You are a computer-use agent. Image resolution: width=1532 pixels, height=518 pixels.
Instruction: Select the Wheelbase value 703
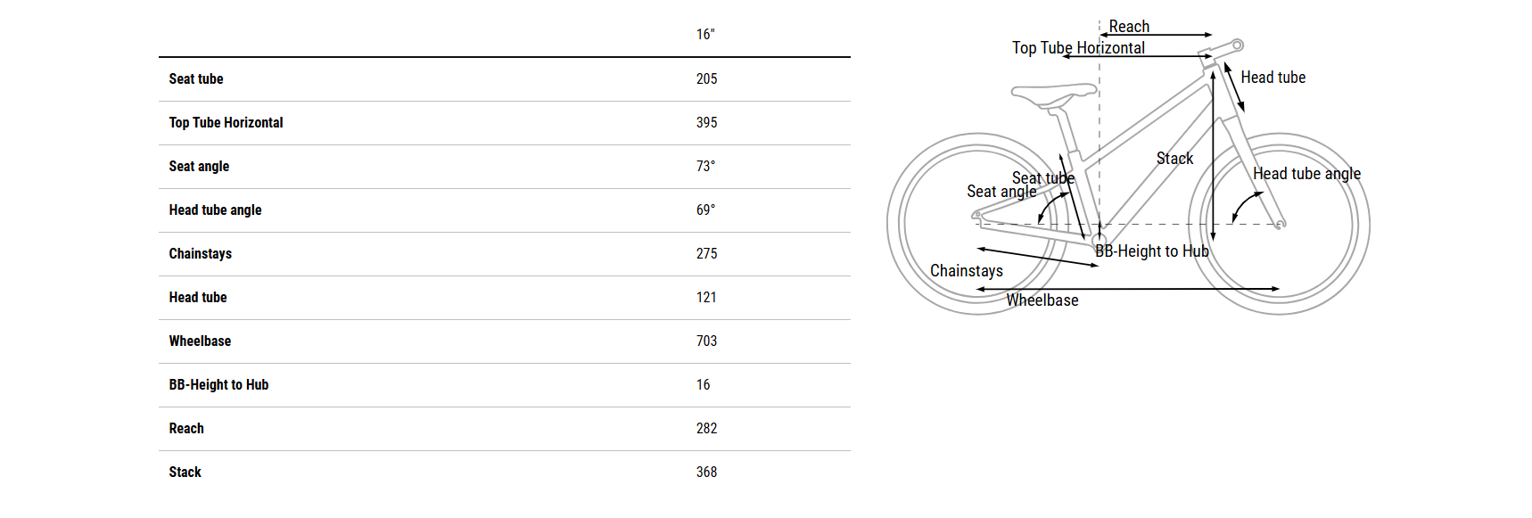pos(706,341)
